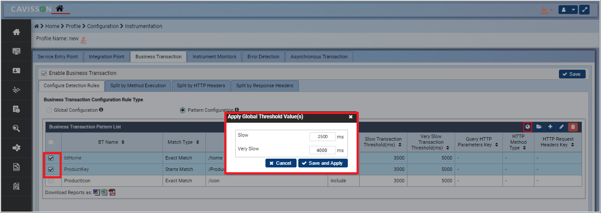The image size is (601, 213).
Task: Expand the paint bucket theme dropdown
Action: coord(546,10)
